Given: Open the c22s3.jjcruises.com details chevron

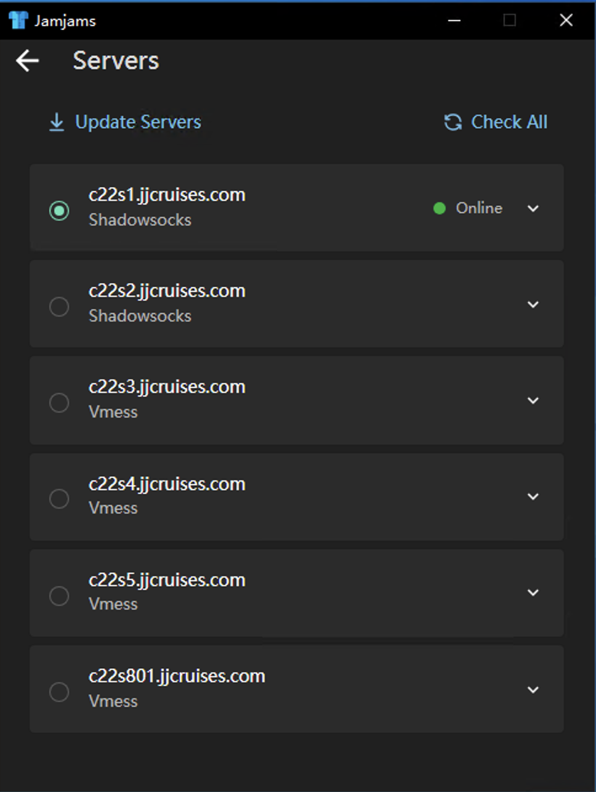Looking at the screenshot, I should (533, 400).
